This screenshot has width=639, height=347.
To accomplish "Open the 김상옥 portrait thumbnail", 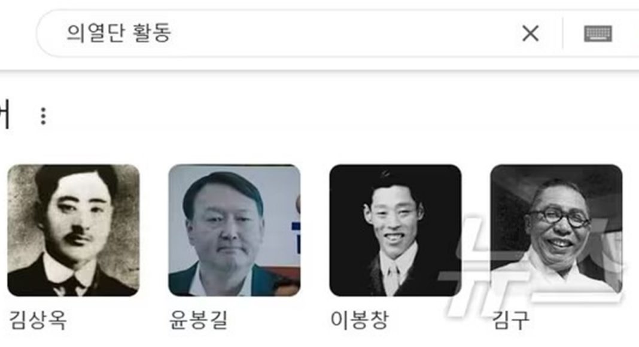I will [74, 230].
